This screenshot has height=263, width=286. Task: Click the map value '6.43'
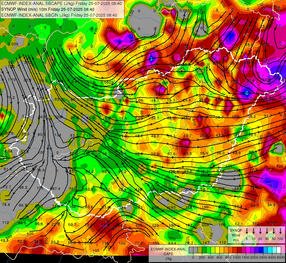[123, 100]
